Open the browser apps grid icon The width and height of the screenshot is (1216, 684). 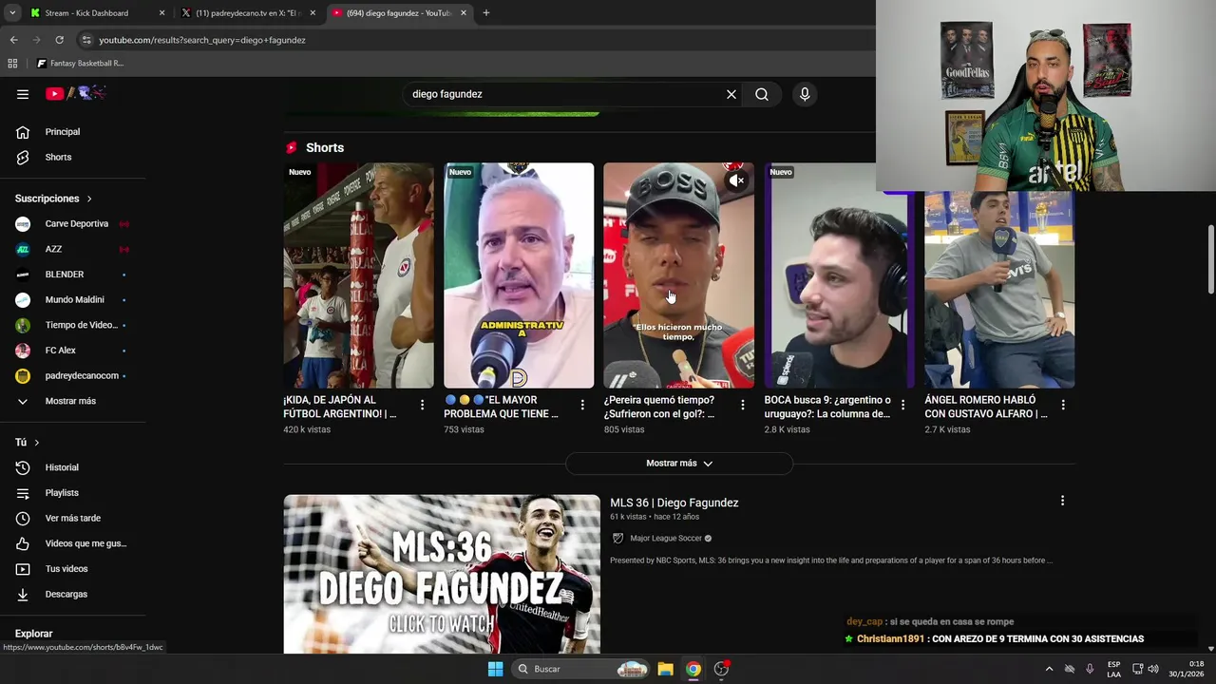point(12,64)
